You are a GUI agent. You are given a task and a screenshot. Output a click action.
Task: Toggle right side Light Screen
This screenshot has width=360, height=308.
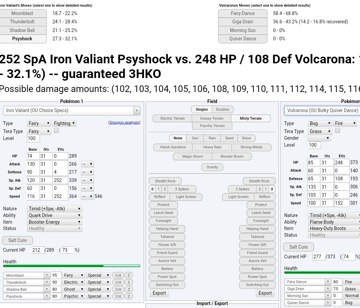click(238, 197)
